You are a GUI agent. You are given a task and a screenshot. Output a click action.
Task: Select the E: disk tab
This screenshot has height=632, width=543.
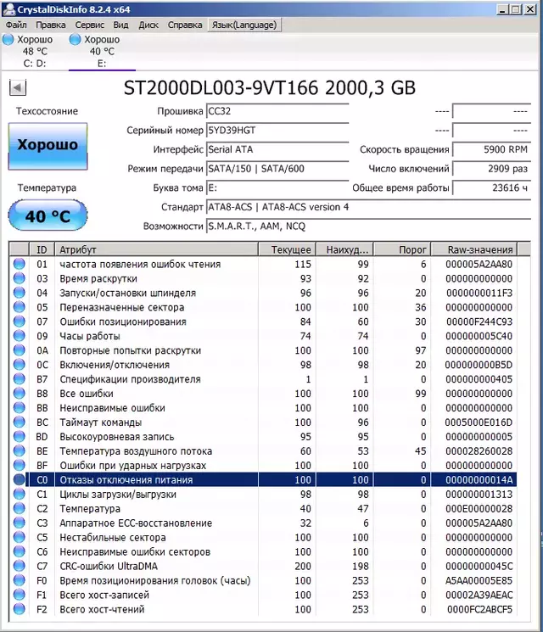click(x=102, y=51)
